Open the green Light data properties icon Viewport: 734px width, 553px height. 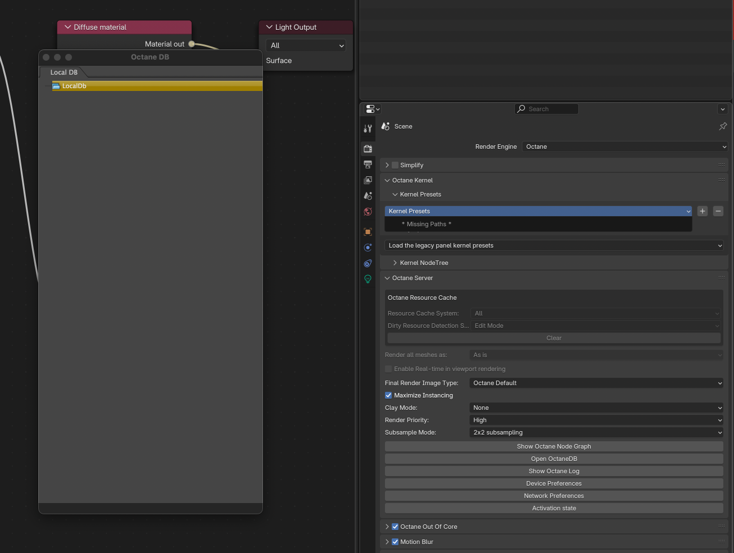[x=368, y=279]
